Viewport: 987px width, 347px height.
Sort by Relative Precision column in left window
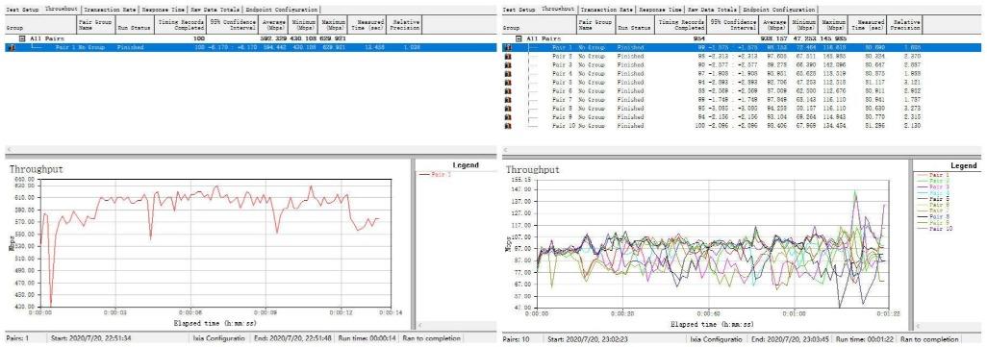pyautogui.click(x=403, y=25)
